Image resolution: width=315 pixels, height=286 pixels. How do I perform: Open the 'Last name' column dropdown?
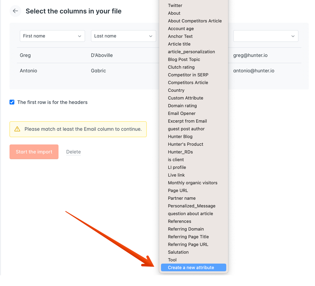click(x=123, y=36)
